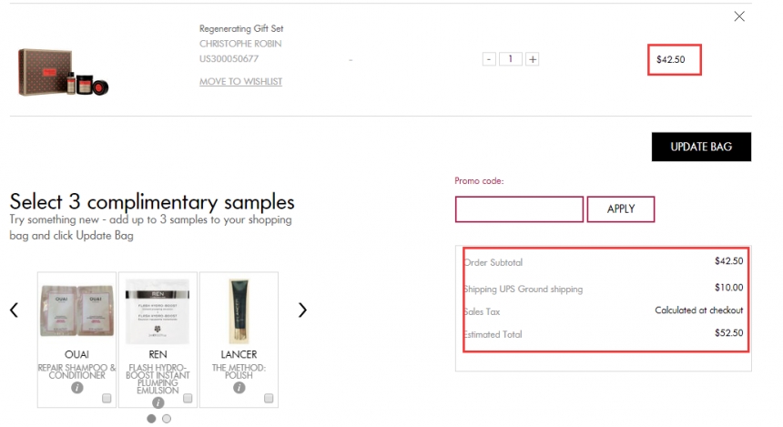Open the Regenerating Gift Set title
This screenshot has width=783, height=427.
(x=241, y=28)
